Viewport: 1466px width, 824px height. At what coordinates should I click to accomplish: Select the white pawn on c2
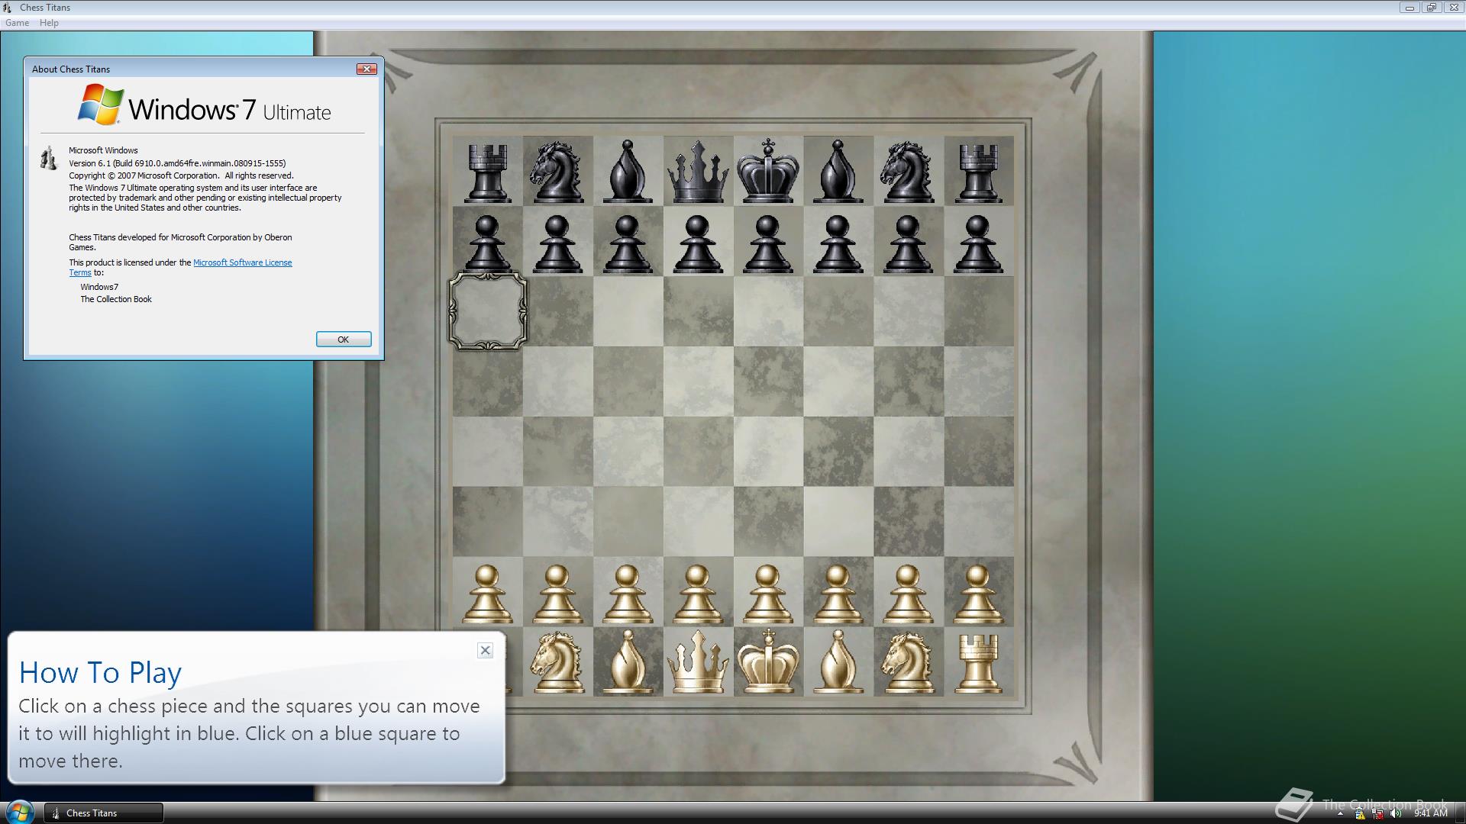pyautogui.click(x=628, y=594)
